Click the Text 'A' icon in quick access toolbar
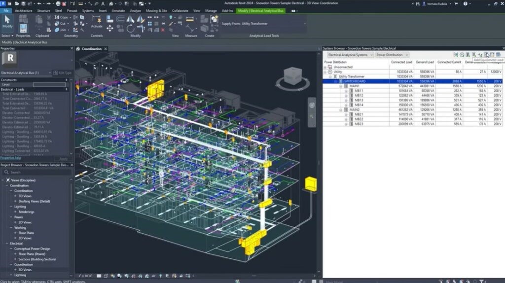 tap(103, 3)
